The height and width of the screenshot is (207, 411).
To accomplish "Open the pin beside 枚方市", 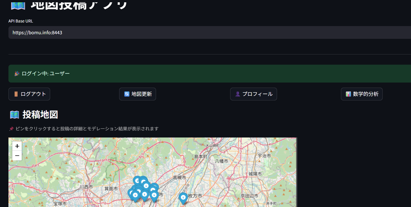I will click(183, 198).
